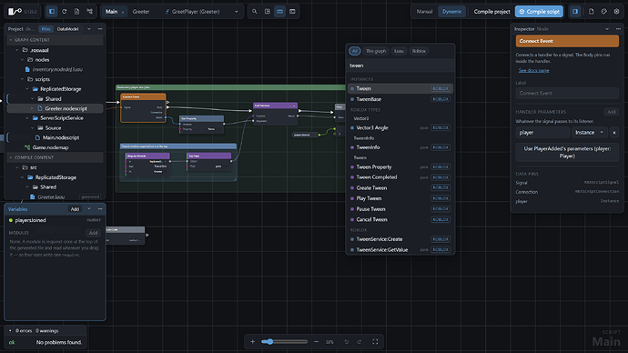Click the zoom in plus icon
628x353 pixels.
point(253,342)
